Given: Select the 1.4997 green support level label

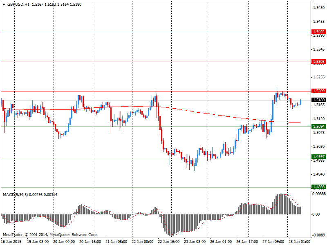Looking at the screenshot, I should [319, 157].
